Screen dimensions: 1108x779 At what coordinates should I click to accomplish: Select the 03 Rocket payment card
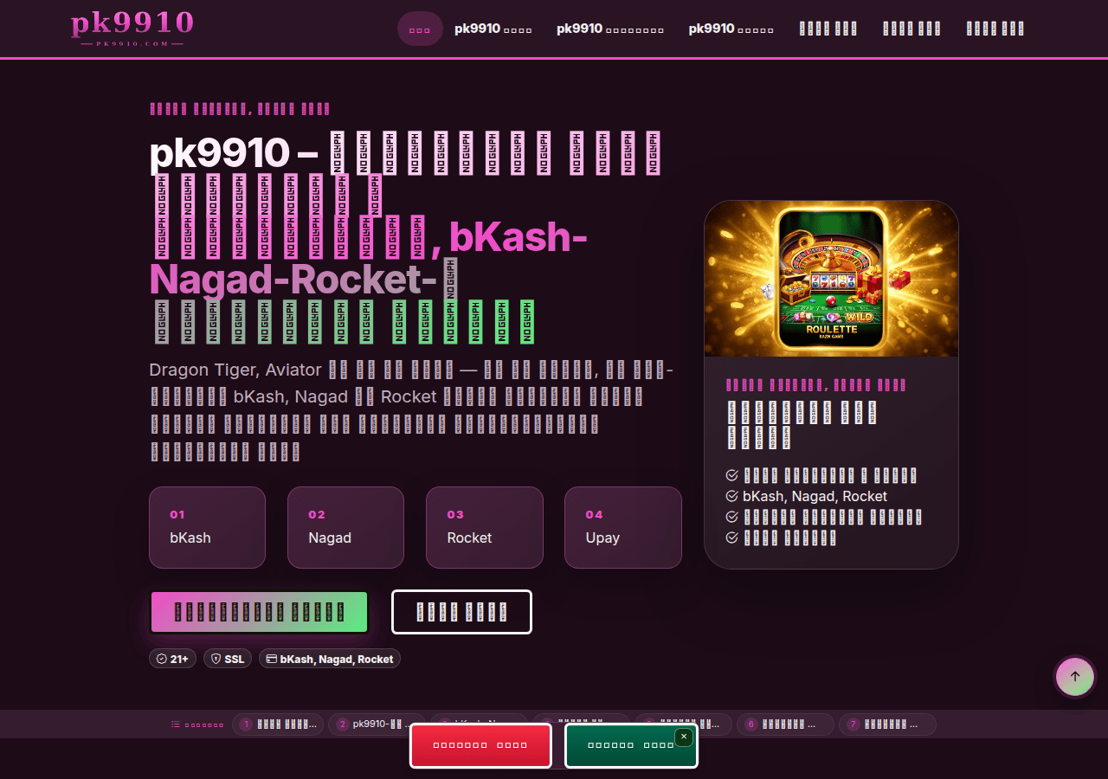(x=484, y=527)
